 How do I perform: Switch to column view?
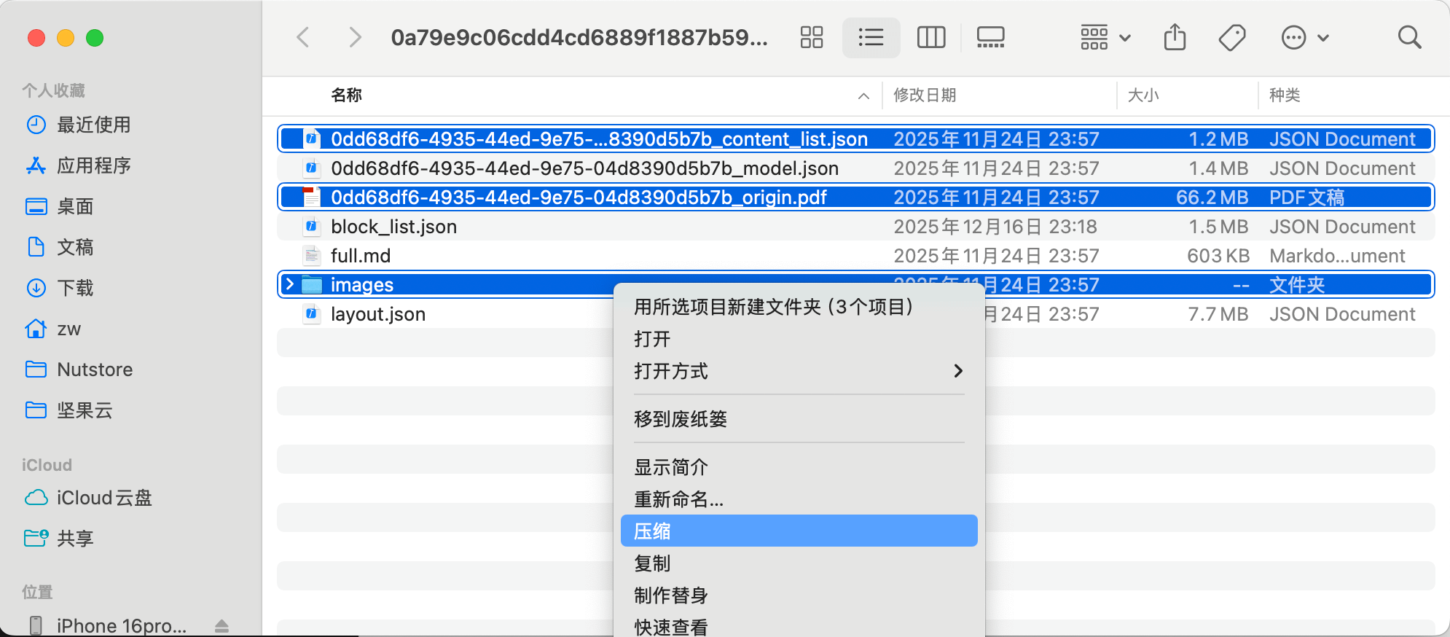pyautogui.click(x=930, y=37)
